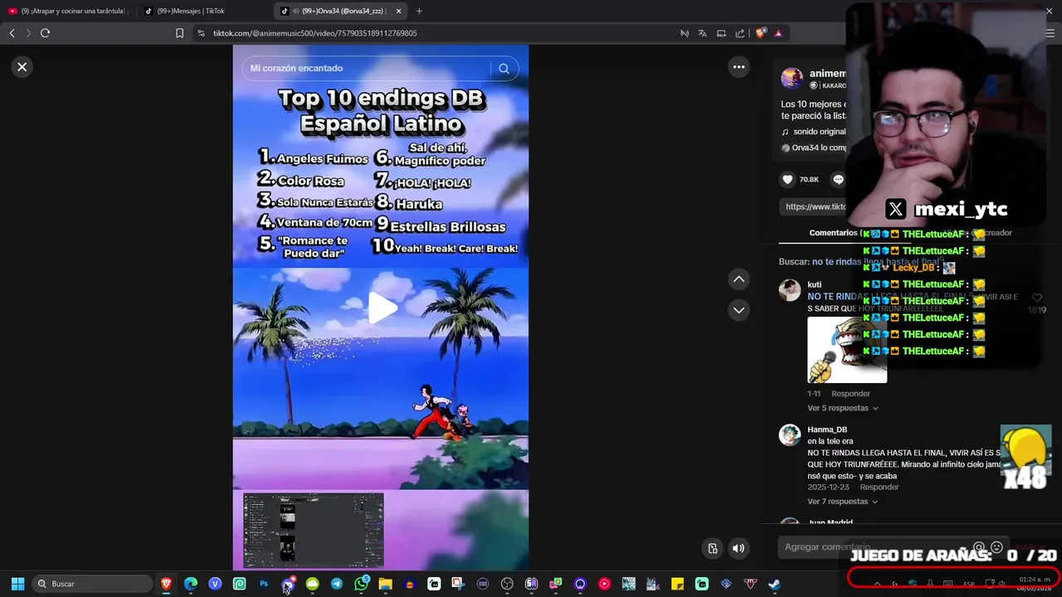Like kuti's comment heart icon
The image size is (1062, 597).
[x=1036, y=298]
